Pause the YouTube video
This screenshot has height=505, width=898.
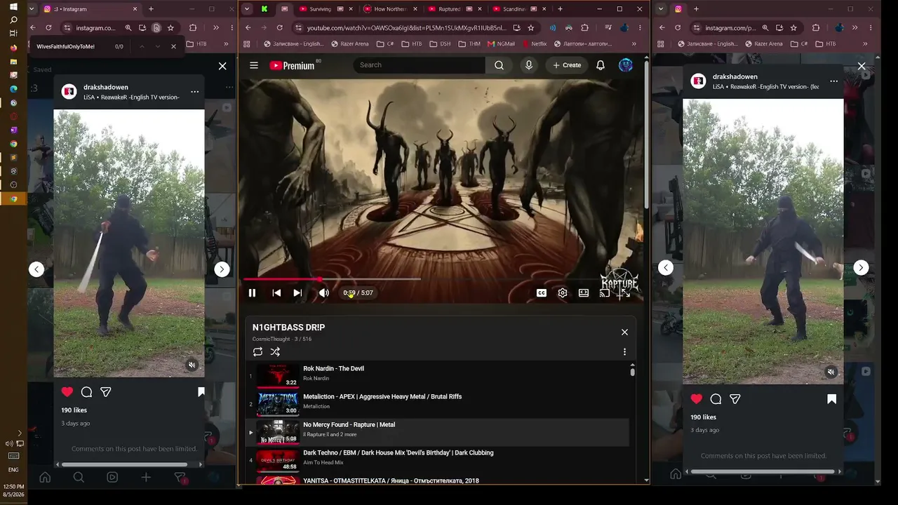pyautogui.click(x=252, y=293)
